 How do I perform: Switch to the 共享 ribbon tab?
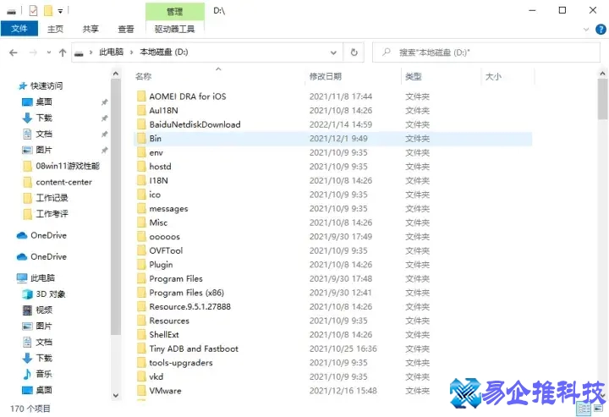pos(91,29)
